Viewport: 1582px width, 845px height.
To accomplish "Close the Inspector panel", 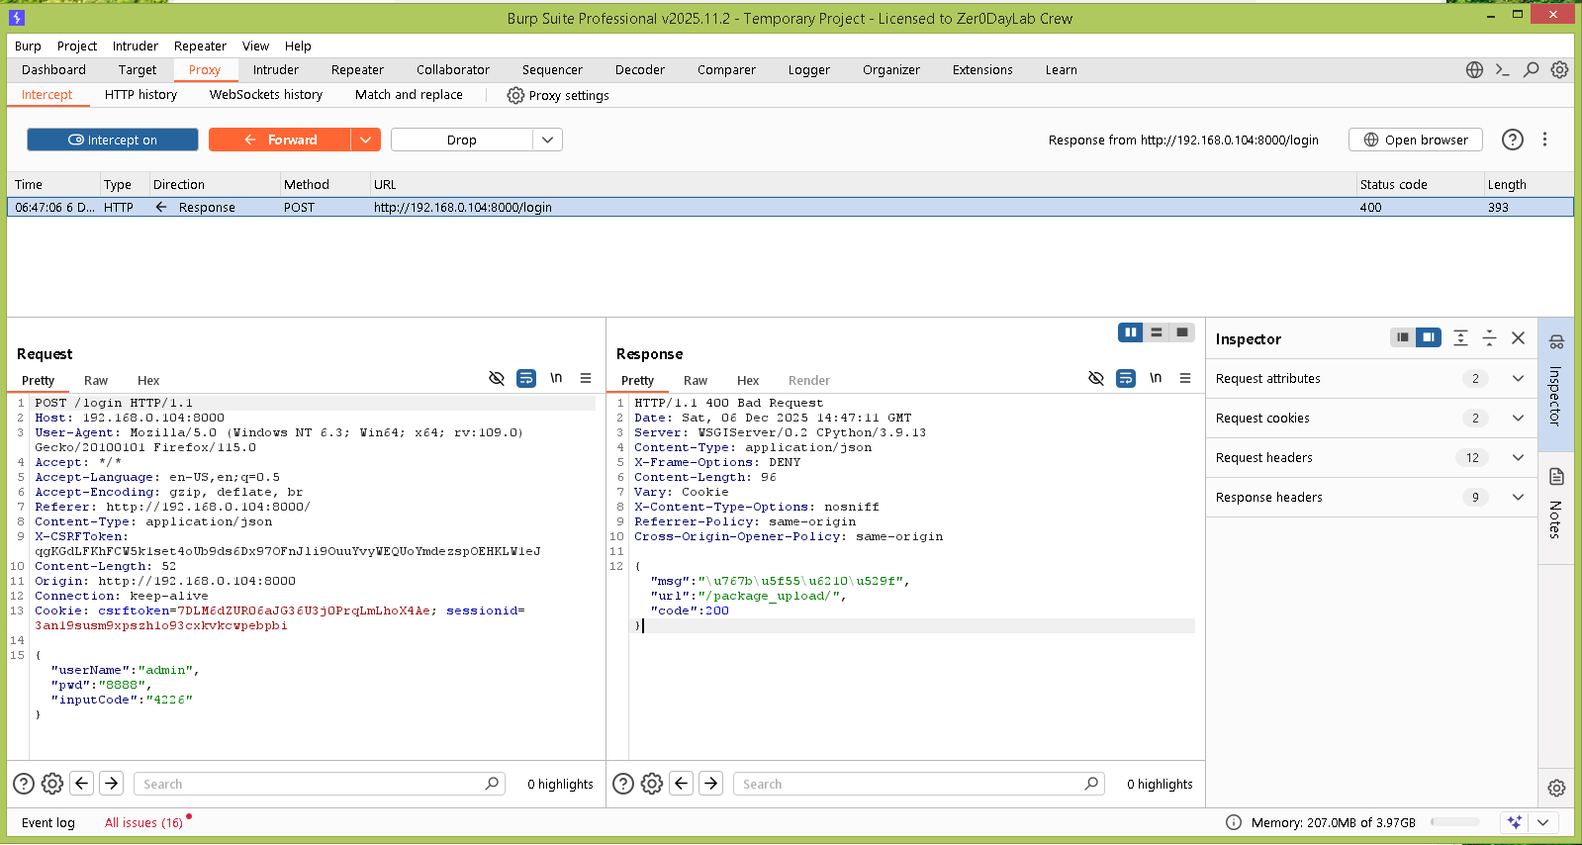I will pyautogui.click(x=1518, y=337).
